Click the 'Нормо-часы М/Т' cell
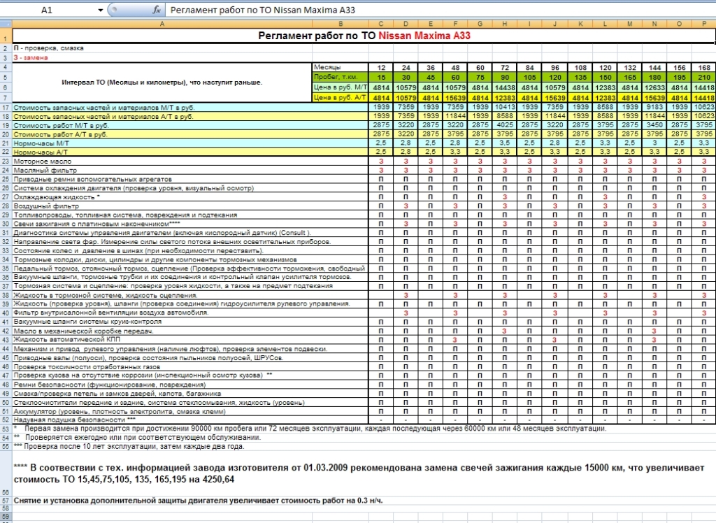This screenshot has width=716, height=523. [x=41, y=143]
